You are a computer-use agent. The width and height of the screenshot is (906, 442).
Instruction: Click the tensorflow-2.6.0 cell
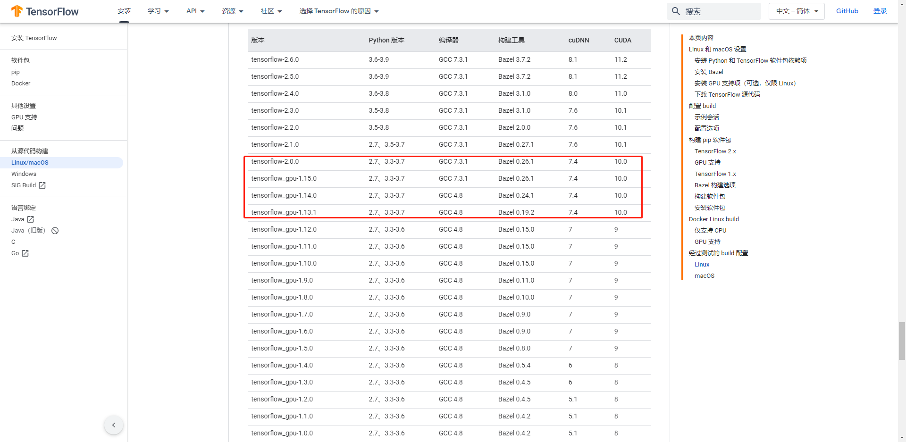[275, 60]
